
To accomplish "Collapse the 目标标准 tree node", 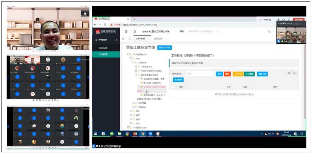I will tap(133, 62).
